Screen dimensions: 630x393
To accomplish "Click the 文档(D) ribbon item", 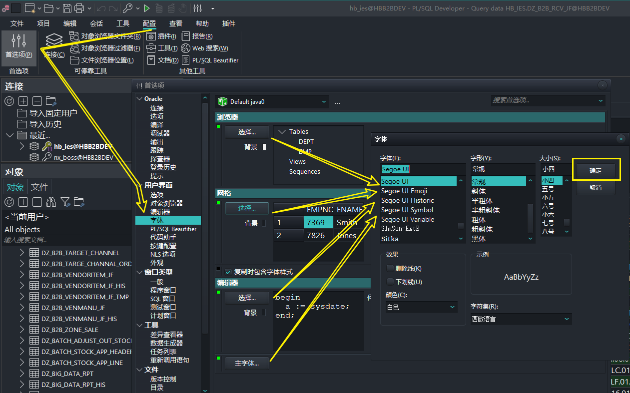I will [x=162, y=60].
